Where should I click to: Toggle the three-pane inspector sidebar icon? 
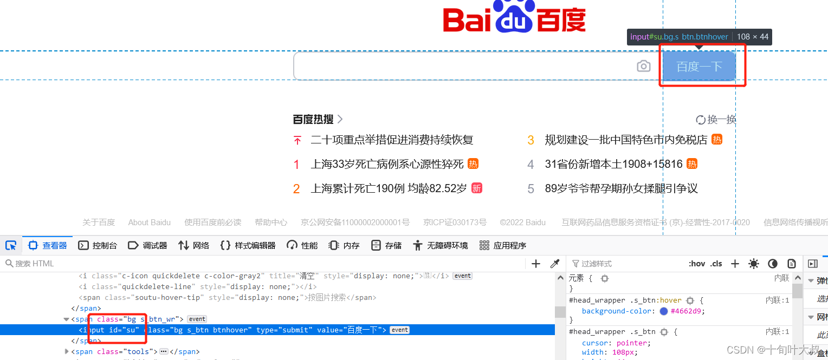812,264
